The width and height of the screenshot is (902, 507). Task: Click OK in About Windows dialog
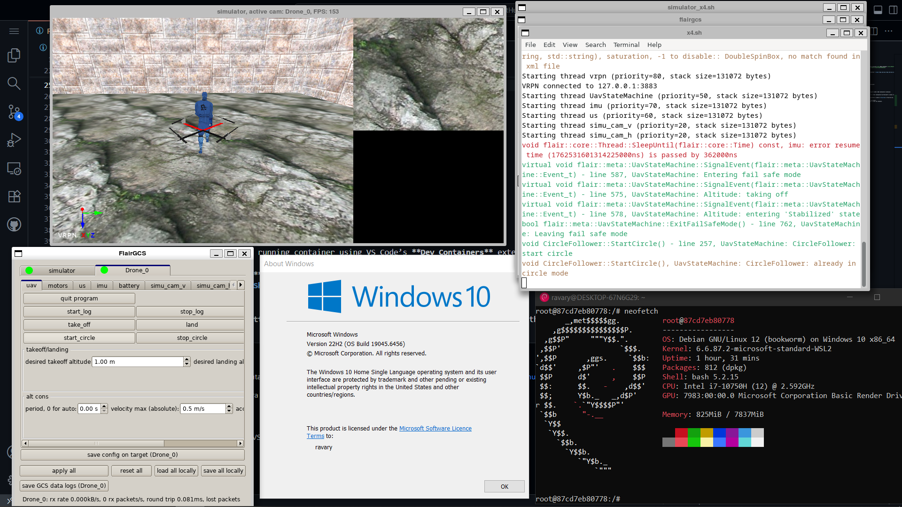click(505, 486)
